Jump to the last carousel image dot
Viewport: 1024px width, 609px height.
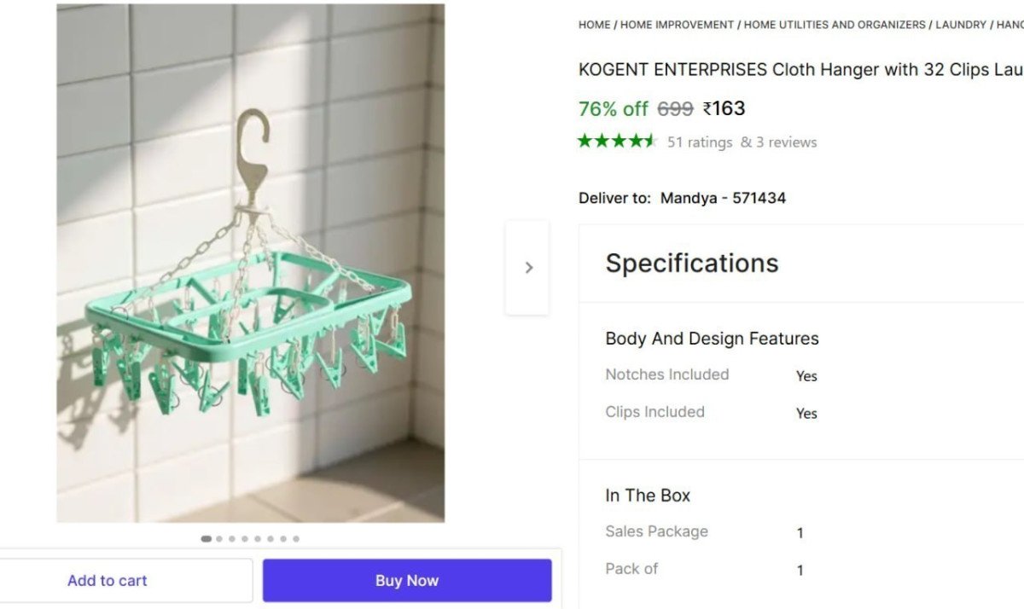tap(296, 539)
